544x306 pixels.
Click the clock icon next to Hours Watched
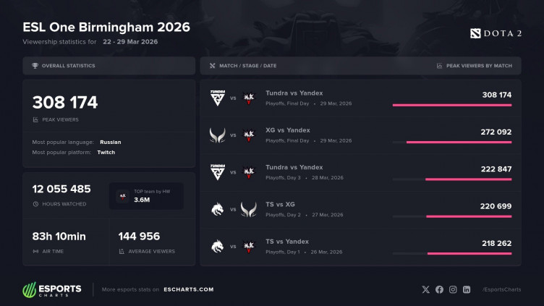click(x=35, y=204)
